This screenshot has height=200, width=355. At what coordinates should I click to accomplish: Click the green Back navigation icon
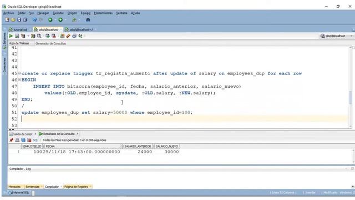coord(50,20)
